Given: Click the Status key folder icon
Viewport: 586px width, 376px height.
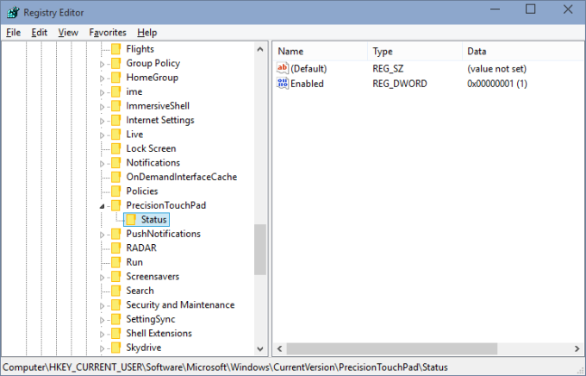Looking at the screenshot, I should tap(131, 220).
